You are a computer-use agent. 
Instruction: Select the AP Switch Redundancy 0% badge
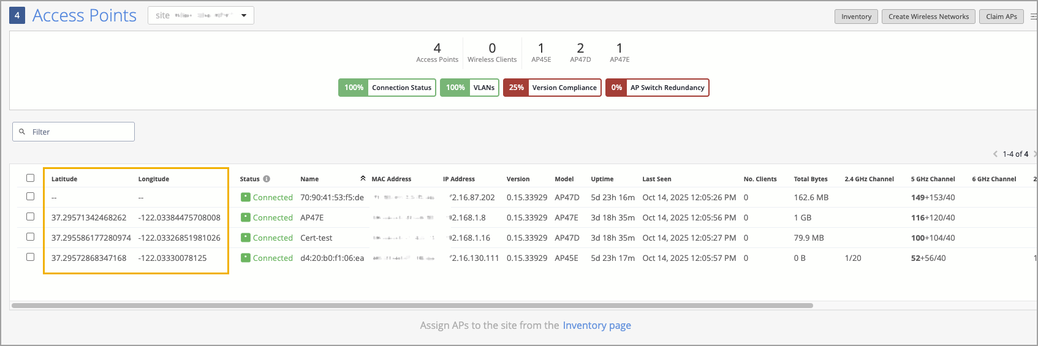[x=657, y=88]
